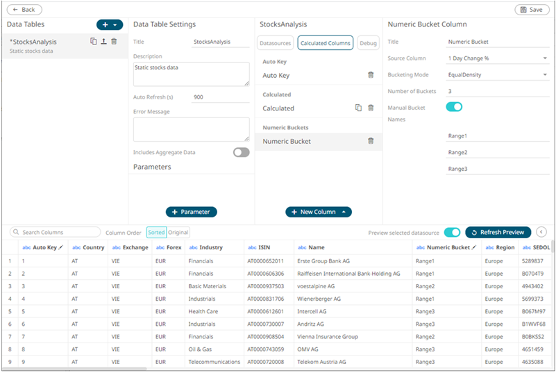Delete the Numeric Bucket column entry
The image size is (556, 373).
pos(371,141)
